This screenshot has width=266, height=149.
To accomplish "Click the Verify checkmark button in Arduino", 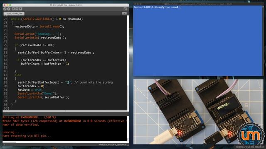I will coord(5,9).
